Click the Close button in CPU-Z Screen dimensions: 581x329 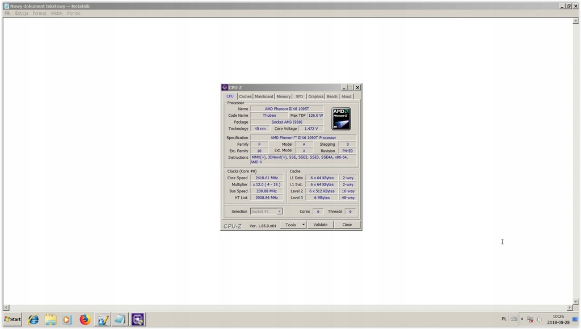tap(347, 225)
